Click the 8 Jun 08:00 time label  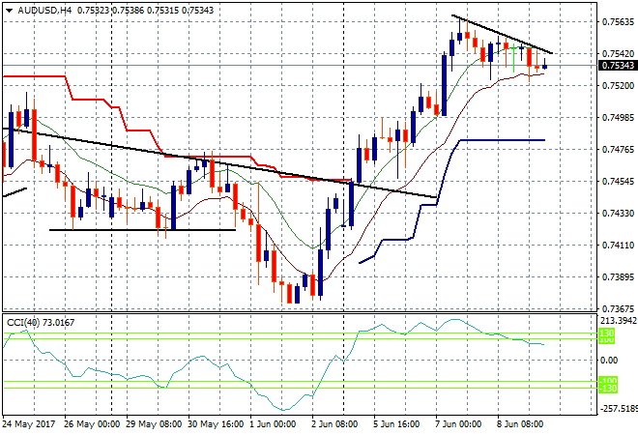(x=520, y=424)
